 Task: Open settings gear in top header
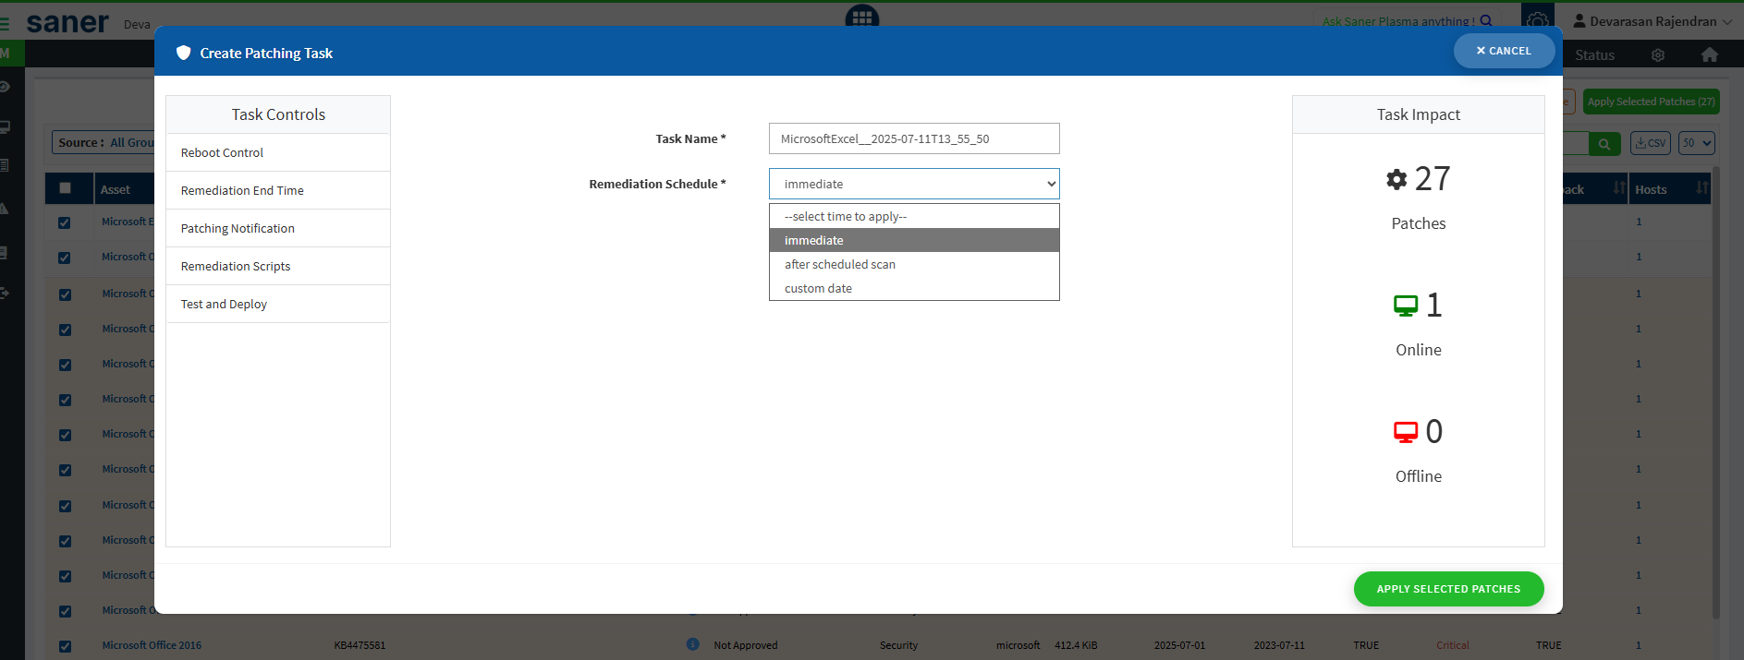coord(1538,20)
